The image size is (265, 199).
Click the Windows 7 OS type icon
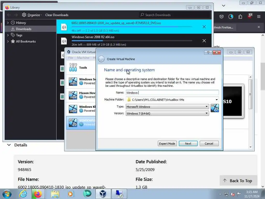(x=215, y=108)
